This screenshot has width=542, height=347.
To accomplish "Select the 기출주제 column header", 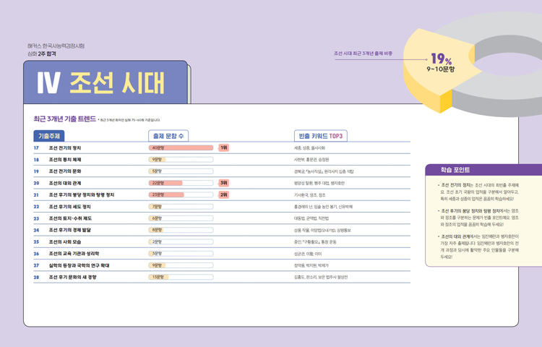I will [49, 136].
